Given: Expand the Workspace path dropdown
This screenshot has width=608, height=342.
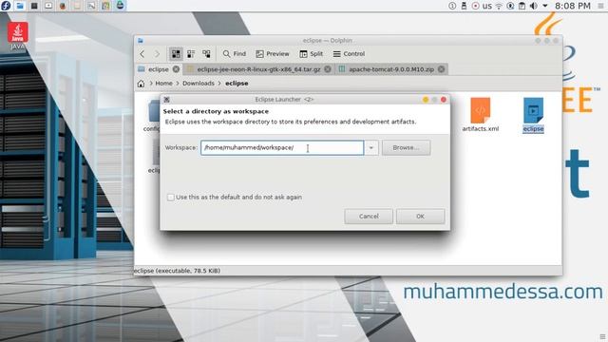Looking at the screenshot, I should pos(371,148).
